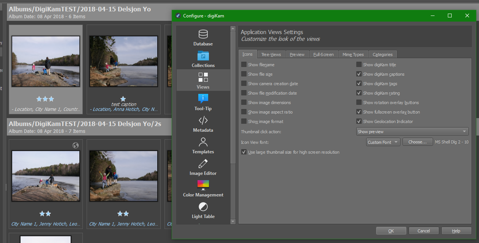This screenshot has width=479, height=243.
Task: Select the Light Table settings icon
Action: pos(203,210)
